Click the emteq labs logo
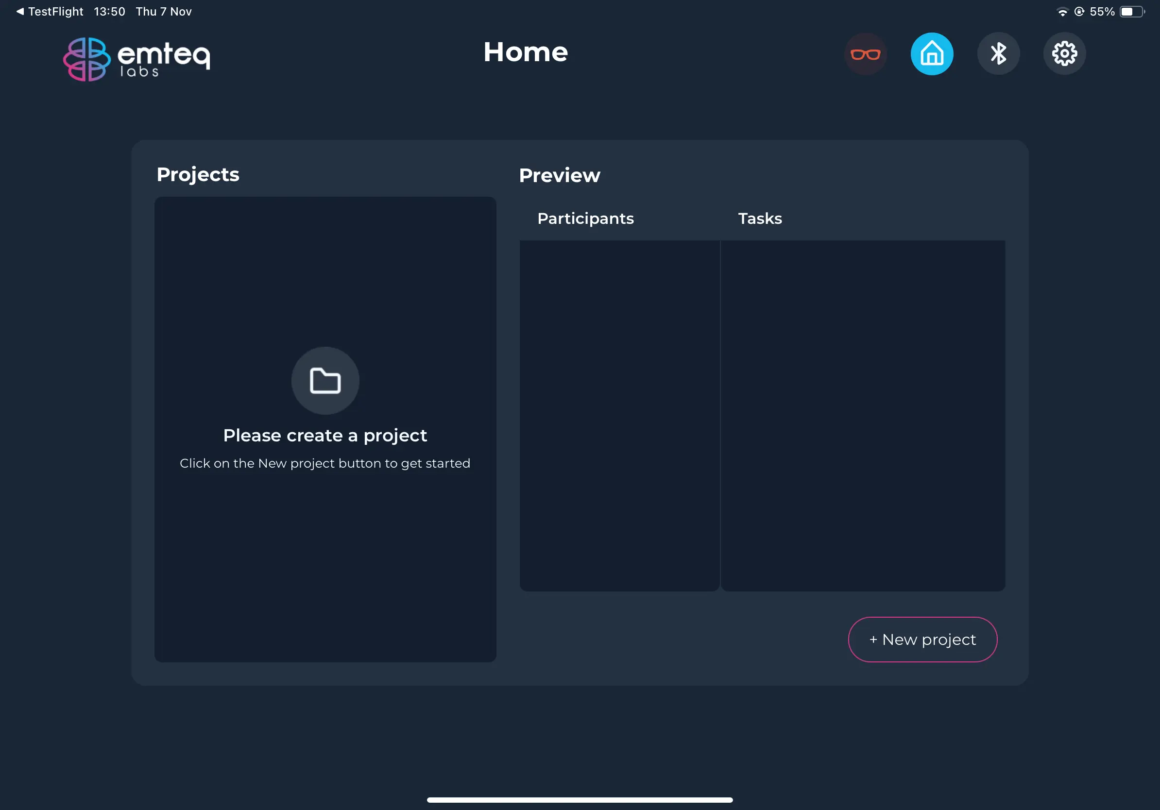This screenshot has height=810, width=1160. coord(136,59)
